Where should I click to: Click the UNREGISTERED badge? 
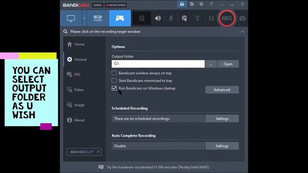(x=115, y=5)
